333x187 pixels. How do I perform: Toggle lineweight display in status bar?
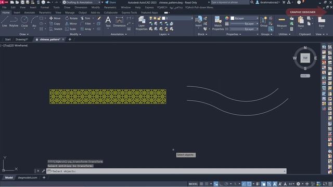258,184
